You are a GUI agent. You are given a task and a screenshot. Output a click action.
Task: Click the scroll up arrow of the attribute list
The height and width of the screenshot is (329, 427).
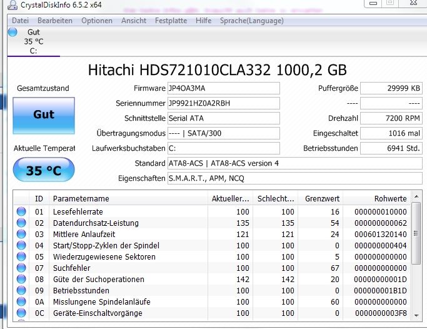(x=416, y=196)
